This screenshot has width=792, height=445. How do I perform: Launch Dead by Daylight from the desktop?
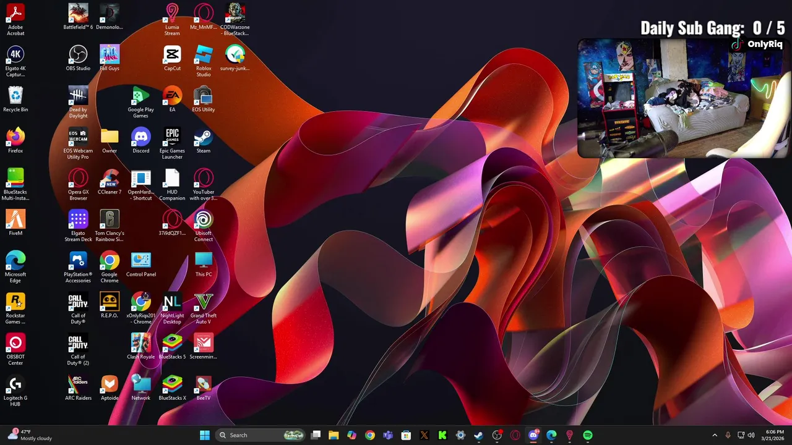[x=78, y=103]
